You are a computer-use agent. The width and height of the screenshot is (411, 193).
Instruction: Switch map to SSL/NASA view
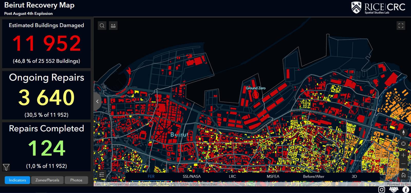click(192, 177)
